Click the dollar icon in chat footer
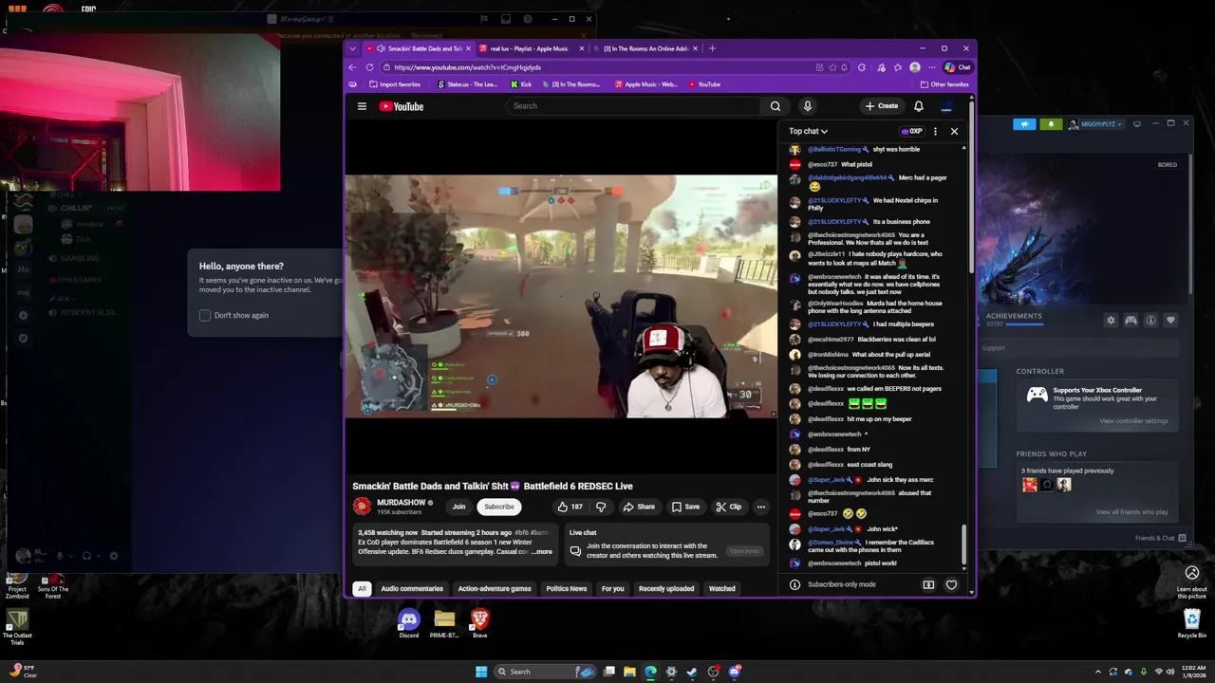This screenshot has height=683, width=1215. [928, 584]
